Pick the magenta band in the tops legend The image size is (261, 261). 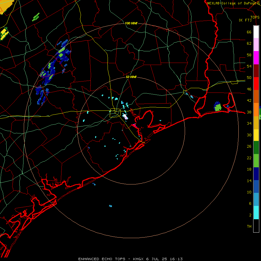(256, 58)
